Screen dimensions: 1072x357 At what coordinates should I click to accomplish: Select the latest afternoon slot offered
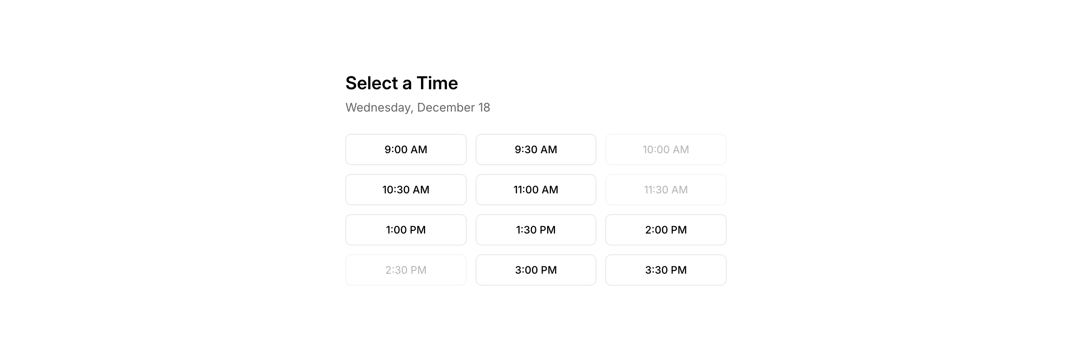[666, 270]
